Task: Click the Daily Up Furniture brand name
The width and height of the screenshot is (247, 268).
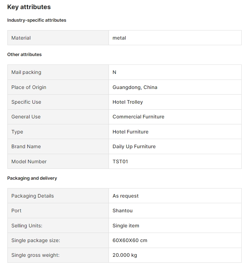Action: (x=134, y=146)
